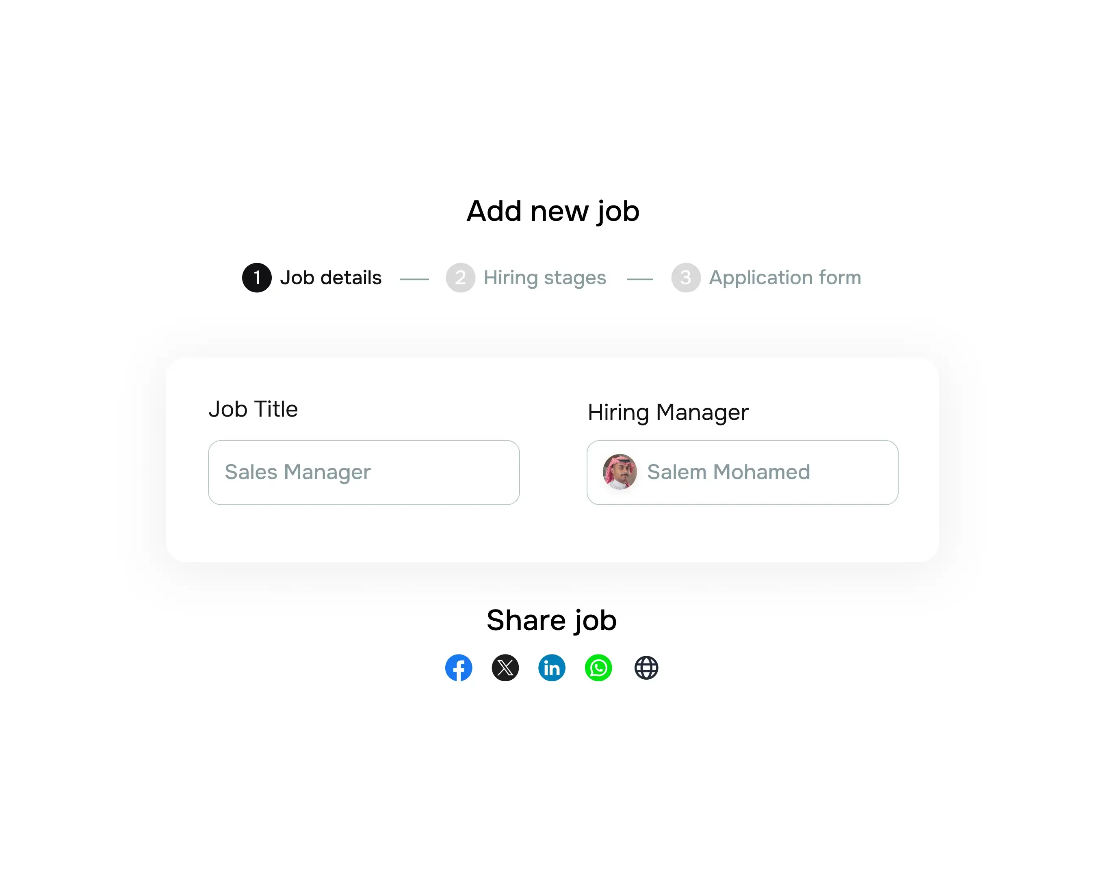Select Salem Mohamed as hiring manager
Viewport: 1105px width, 877px height.
click(728, 472)
